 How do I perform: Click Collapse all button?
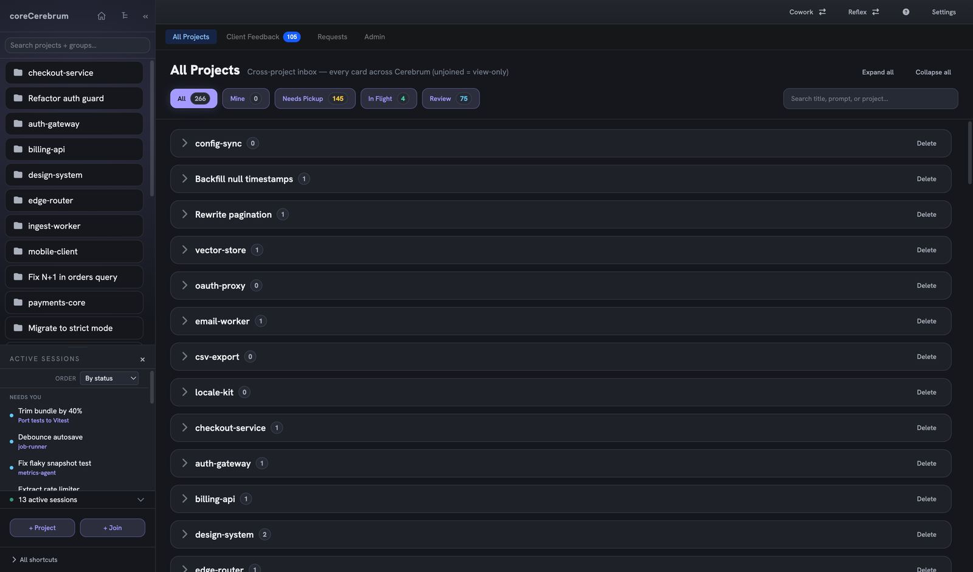933,72
